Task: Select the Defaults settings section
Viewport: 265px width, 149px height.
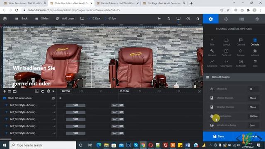Action: tap(255, 42)
